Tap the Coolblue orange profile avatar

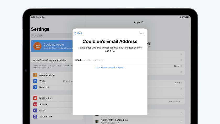coord(37,46)
